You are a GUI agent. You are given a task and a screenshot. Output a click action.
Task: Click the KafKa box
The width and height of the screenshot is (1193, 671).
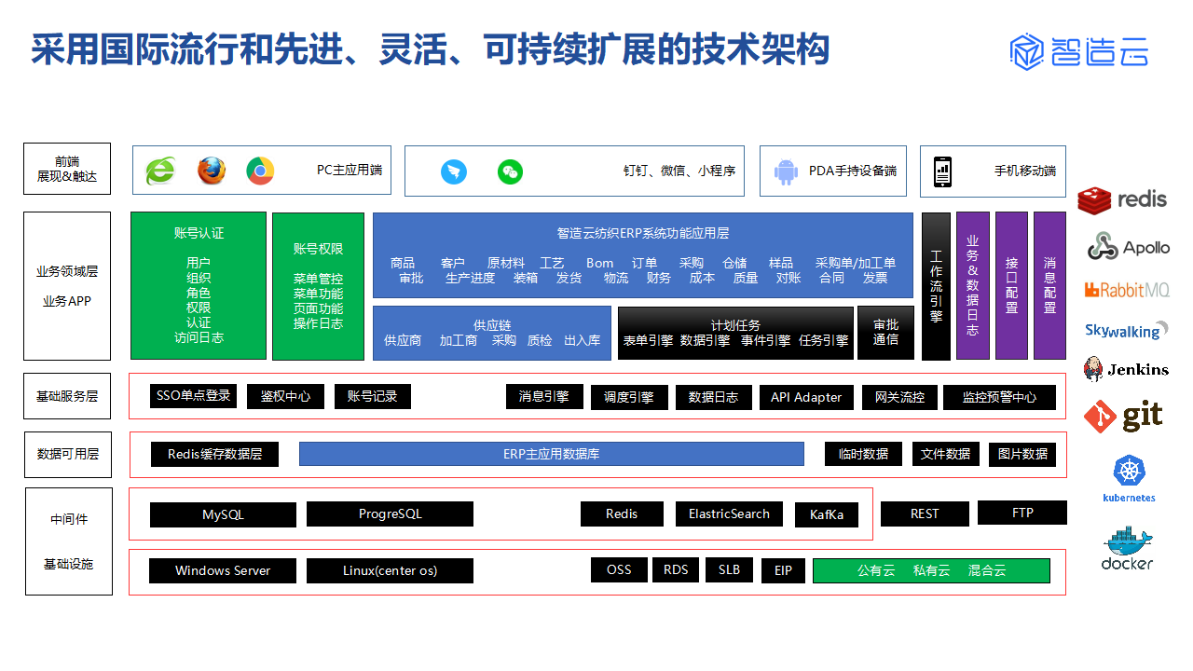(x=827, y=514)
